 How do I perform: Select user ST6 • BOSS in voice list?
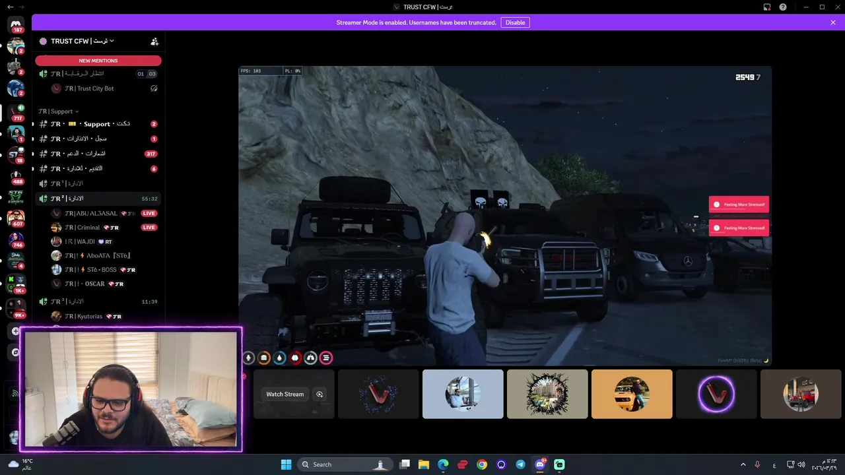(x=104, y=270)
